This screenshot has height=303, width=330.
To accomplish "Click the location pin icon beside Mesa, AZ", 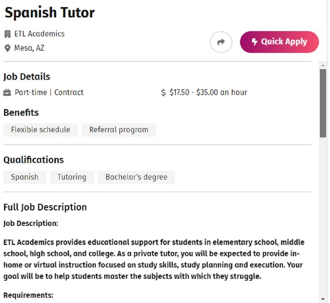I will point(7,48).
